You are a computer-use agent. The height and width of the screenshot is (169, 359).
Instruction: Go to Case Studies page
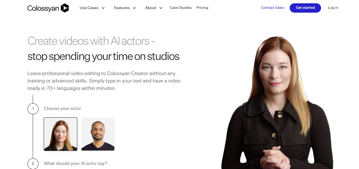click(181, 8)
